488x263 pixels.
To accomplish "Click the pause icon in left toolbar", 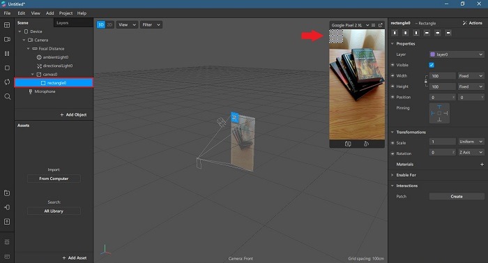I will pos(7,54).
